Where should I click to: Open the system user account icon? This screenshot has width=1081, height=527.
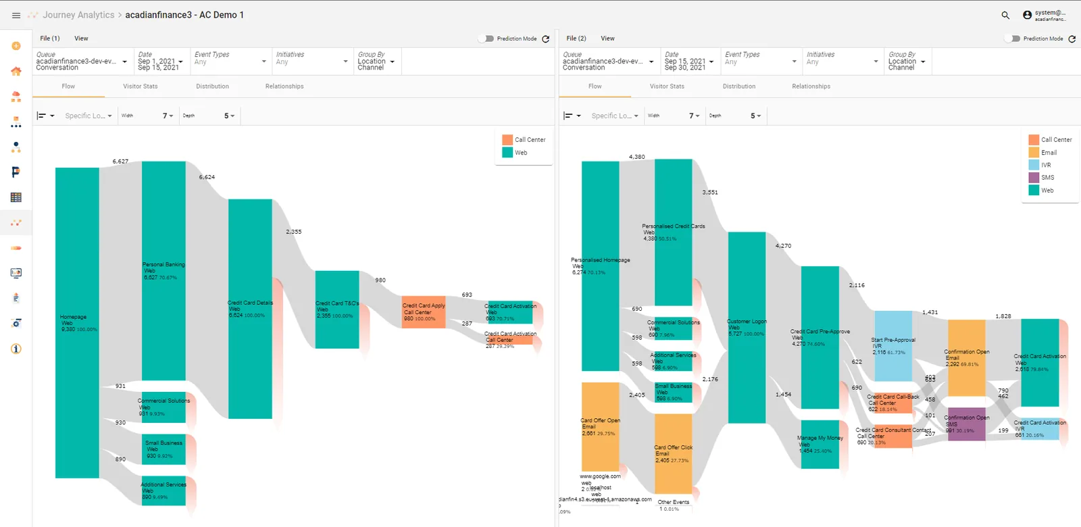click(x=1028, y=15)
